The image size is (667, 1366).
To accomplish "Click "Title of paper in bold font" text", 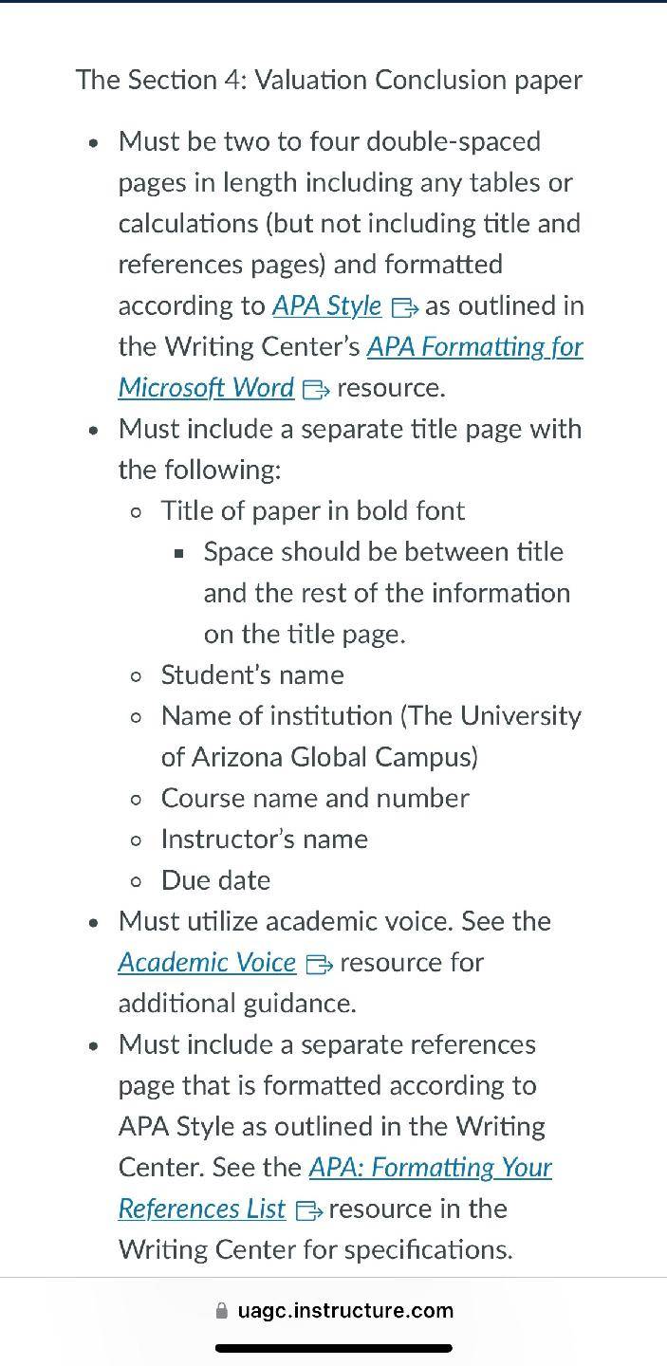I will click(x=313, y=511).
